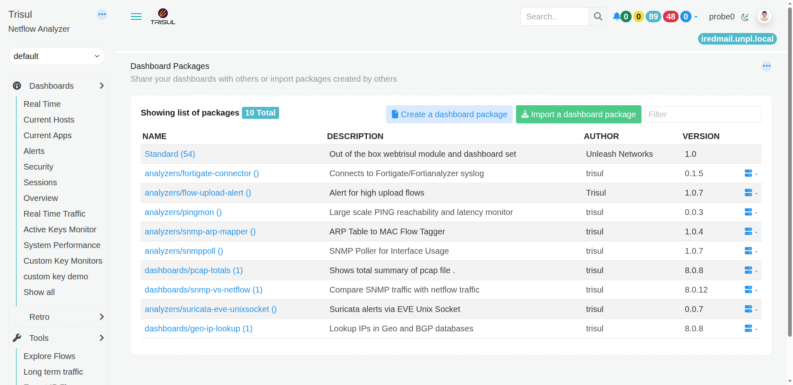Open the geo-ip-lookup row action icon

(750, 328)
